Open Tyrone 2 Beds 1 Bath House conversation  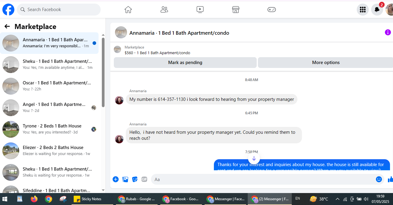(49, 129)
